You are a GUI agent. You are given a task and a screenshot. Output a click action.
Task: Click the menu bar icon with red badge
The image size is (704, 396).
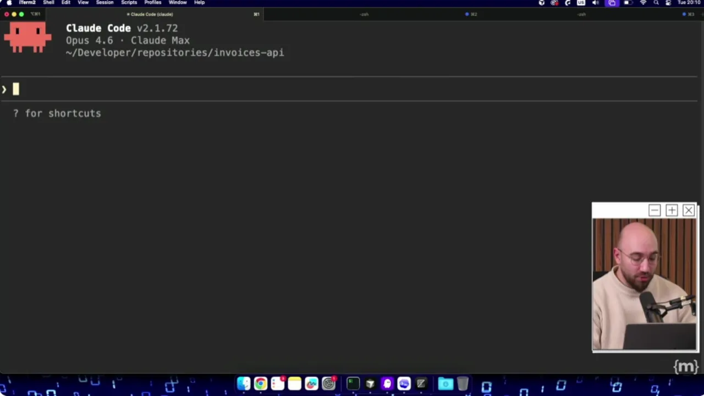(554, 3)
